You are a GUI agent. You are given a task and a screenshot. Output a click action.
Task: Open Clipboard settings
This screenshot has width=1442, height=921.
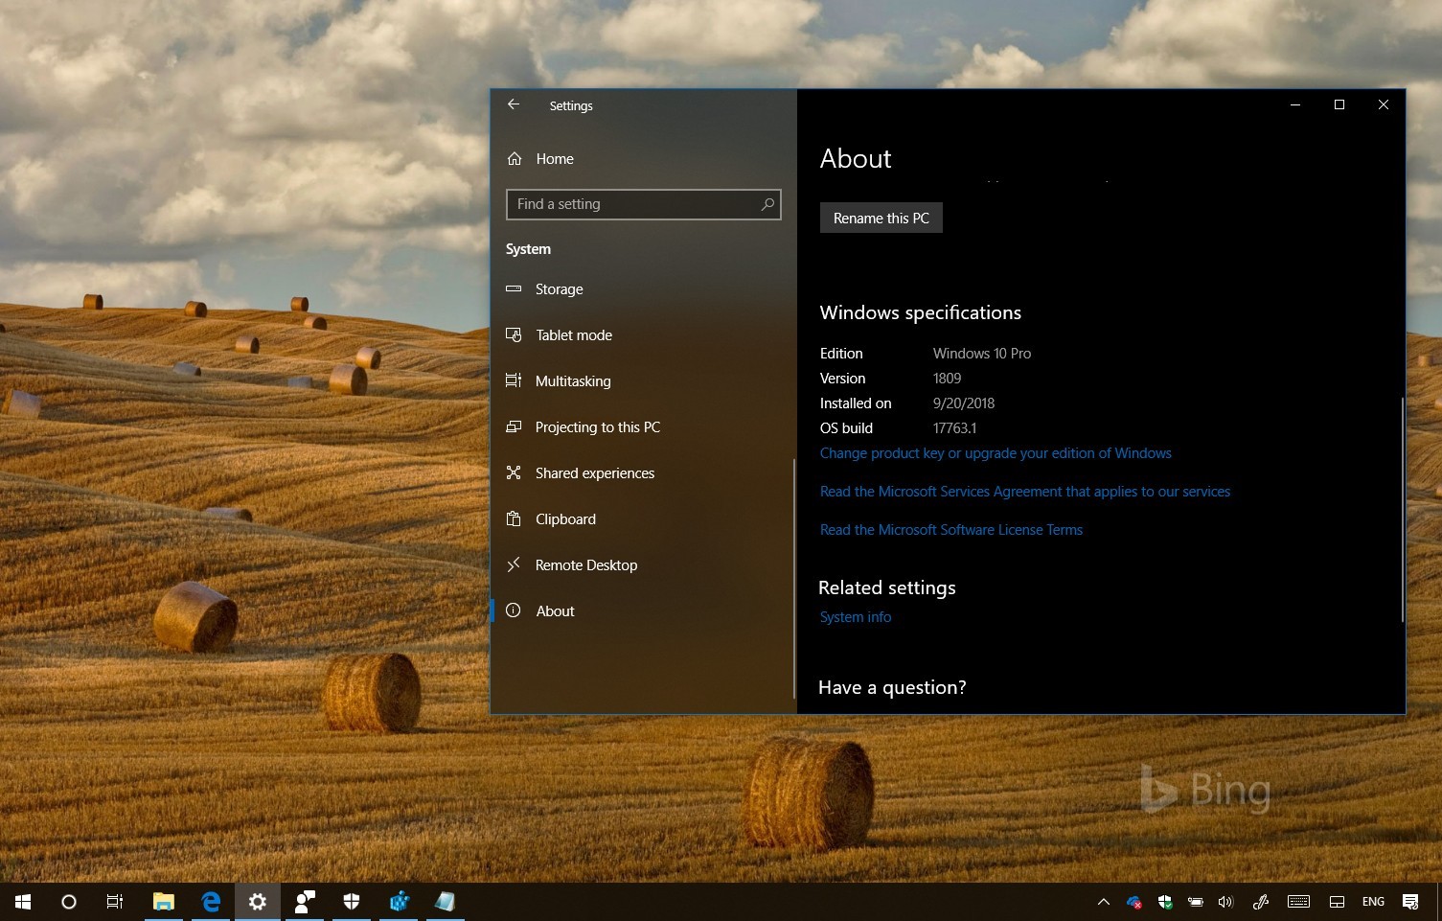pyautogui.click(x=565, y=518)
